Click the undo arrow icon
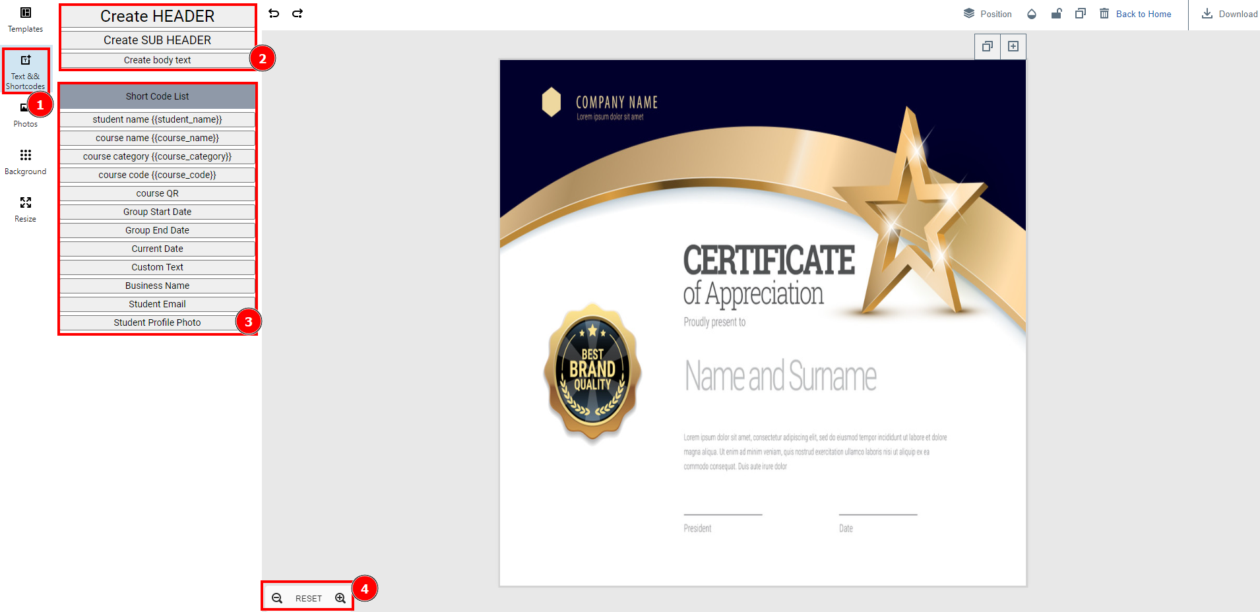The height and width of the screenshot is (612, 1260). tap(274, 14)
